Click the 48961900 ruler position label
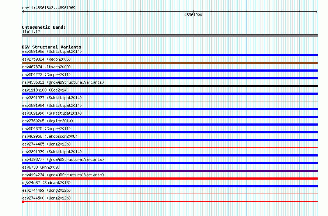328x216 pixels. pos(193,15)
